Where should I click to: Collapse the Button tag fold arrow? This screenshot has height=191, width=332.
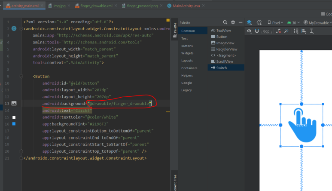click(x=21, y=76)
